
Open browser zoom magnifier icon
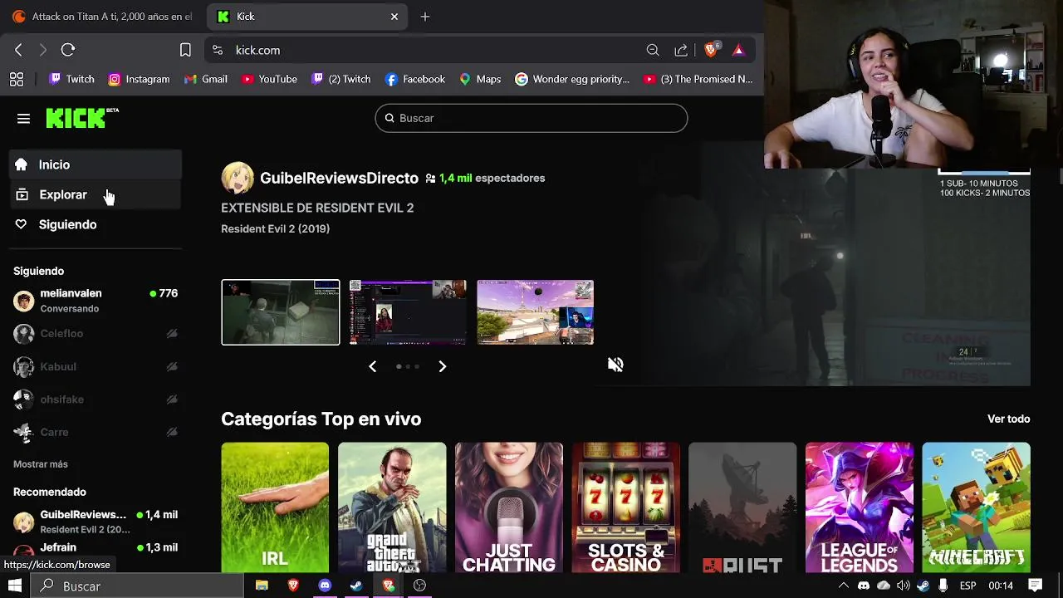(x=653, y=51)
